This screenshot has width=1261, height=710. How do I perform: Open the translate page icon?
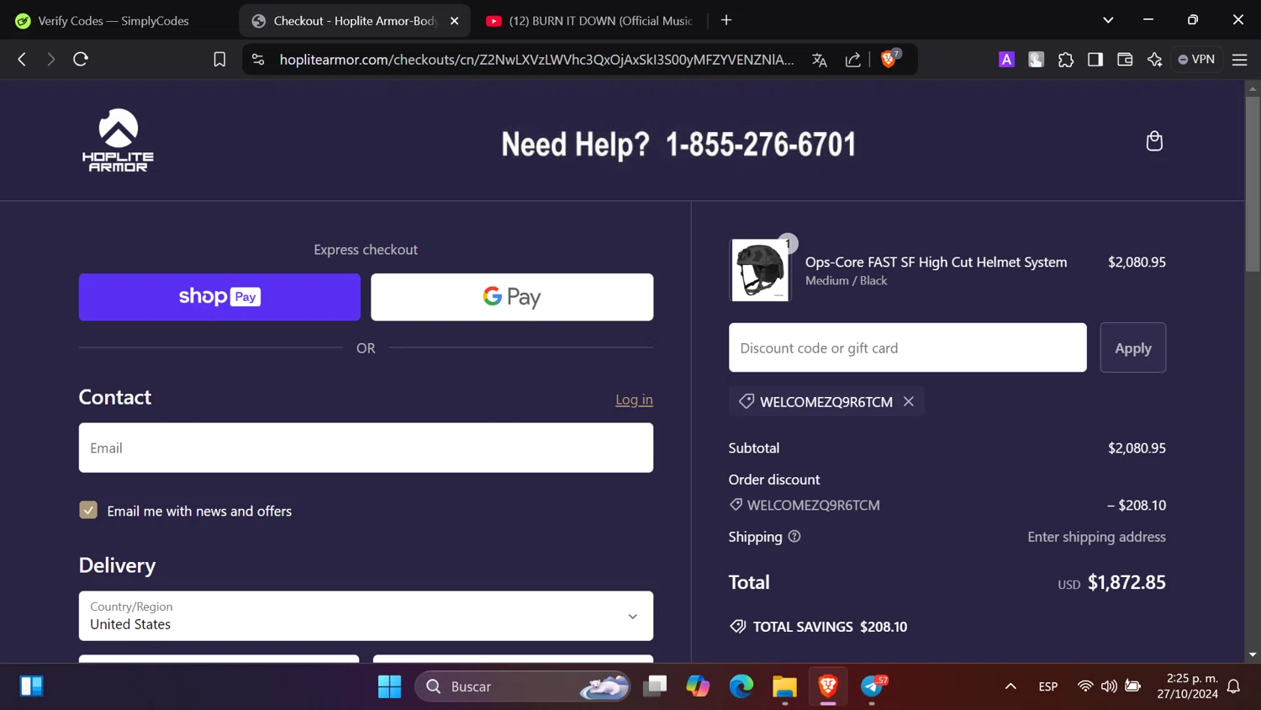(x=820, y=59)
